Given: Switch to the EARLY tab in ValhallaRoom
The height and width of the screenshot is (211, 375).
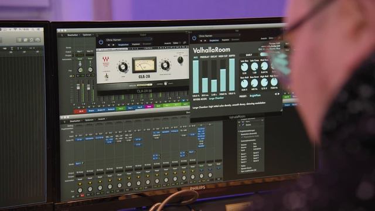Looking at the screenshot, I should tap(248, 55).
